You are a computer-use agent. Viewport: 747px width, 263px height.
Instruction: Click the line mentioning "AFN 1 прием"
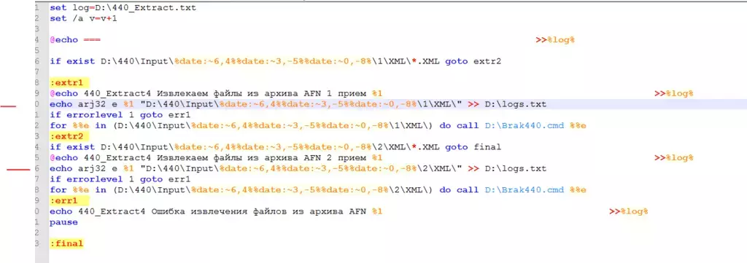(216, 94)
